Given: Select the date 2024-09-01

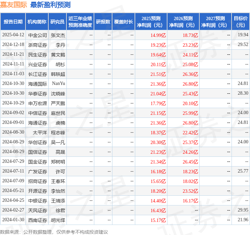Looking at the screenshot, I should pyautogui.click(x=13, y=122).
